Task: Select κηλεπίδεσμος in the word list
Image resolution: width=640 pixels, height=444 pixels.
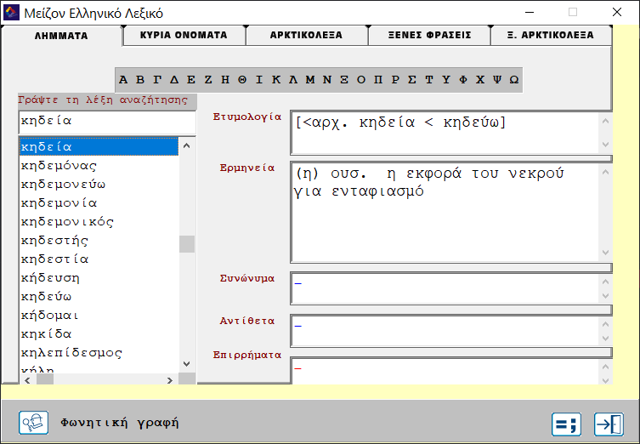Action: 99,353
